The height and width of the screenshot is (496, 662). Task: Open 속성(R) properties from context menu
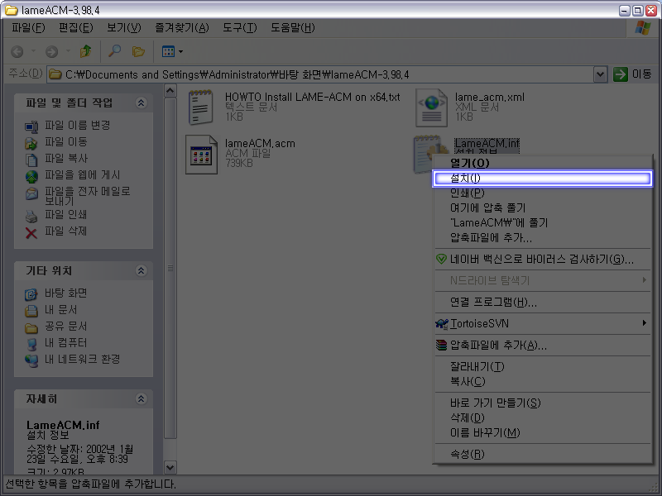543,454
